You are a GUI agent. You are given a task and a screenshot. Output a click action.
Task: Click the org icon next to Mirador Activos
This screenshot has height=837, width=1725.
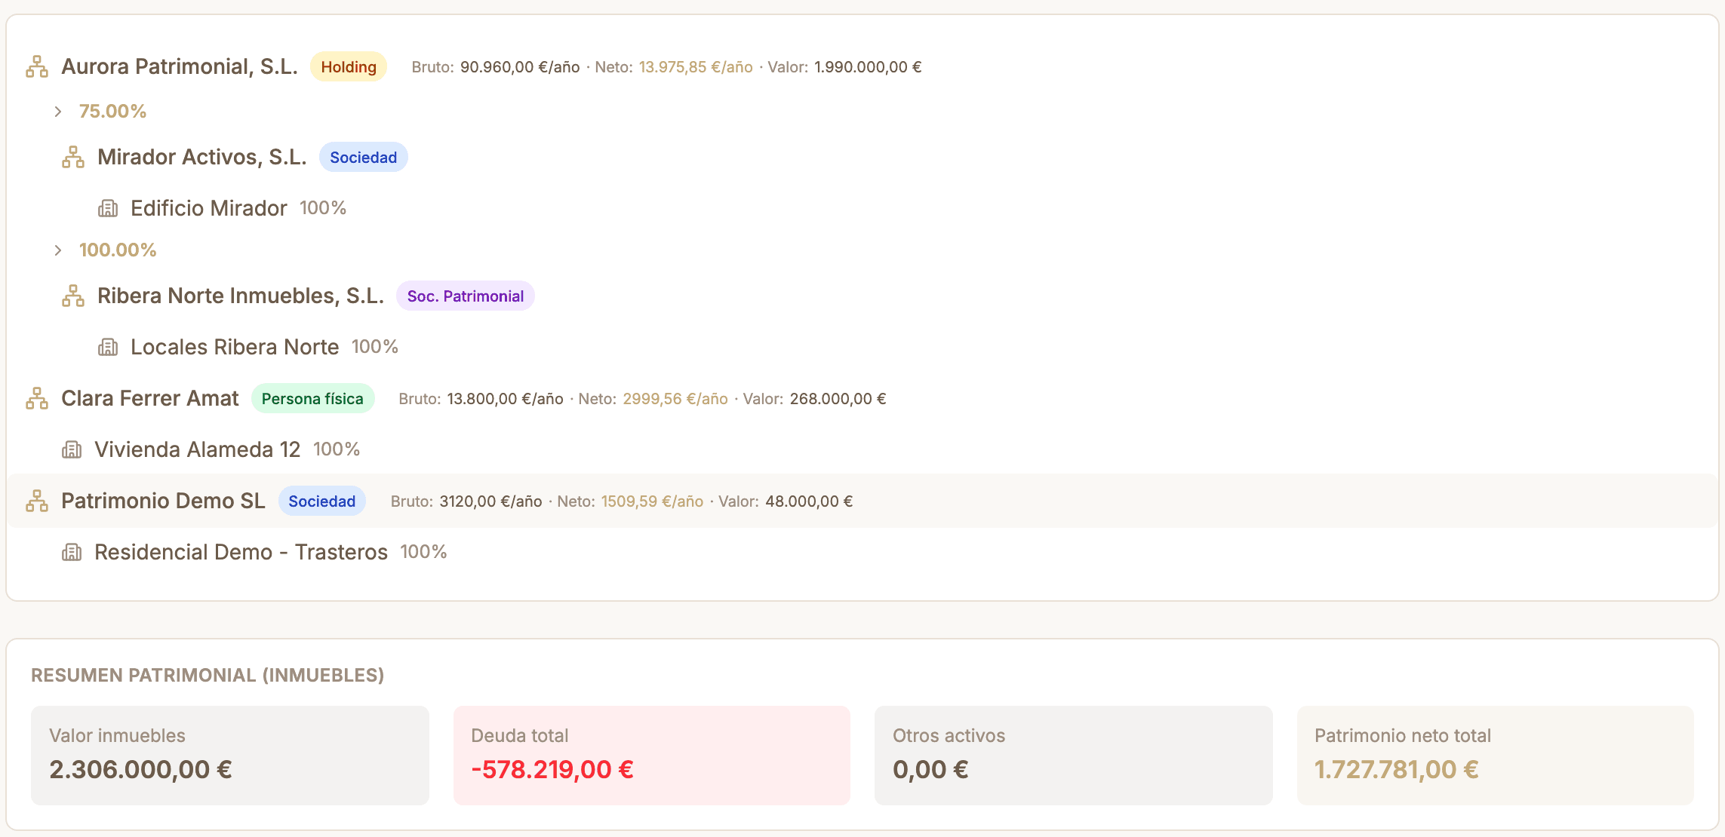[73, 157]
